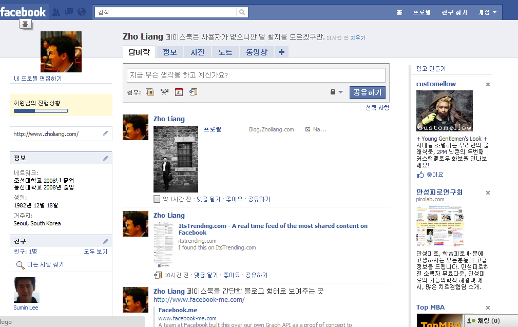Switch to the 노트 tab

(x=225, y=52)
